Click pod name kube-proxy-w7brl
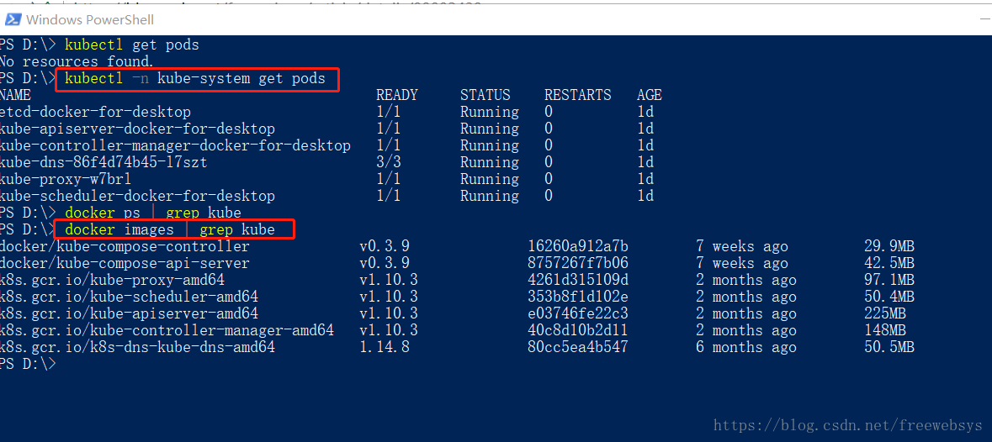 tap(65, 179)
